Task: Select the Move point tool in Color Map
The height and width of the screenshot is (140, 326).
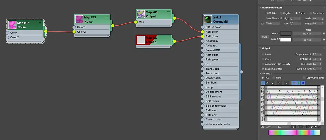Action: pos(263,83)
